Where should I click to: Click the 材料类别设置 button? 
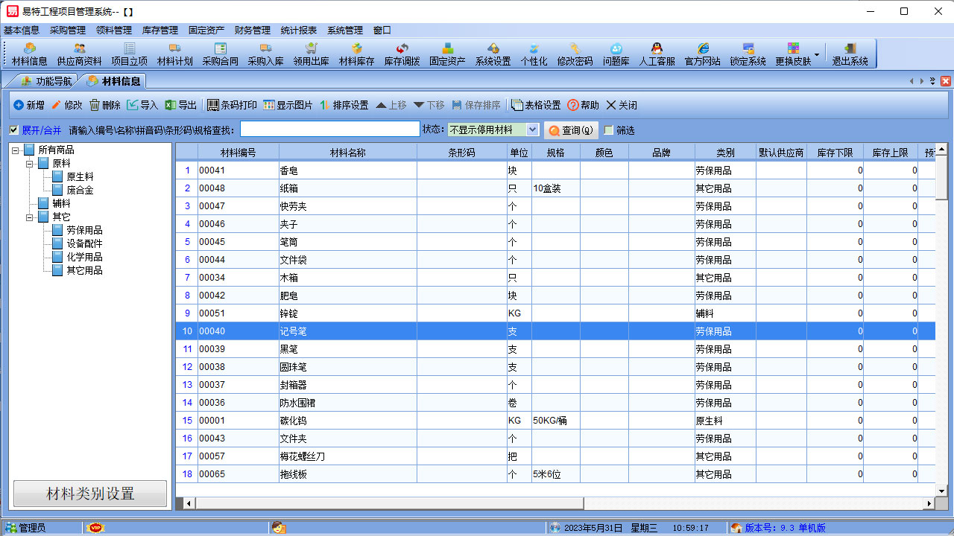pos(89,494)
